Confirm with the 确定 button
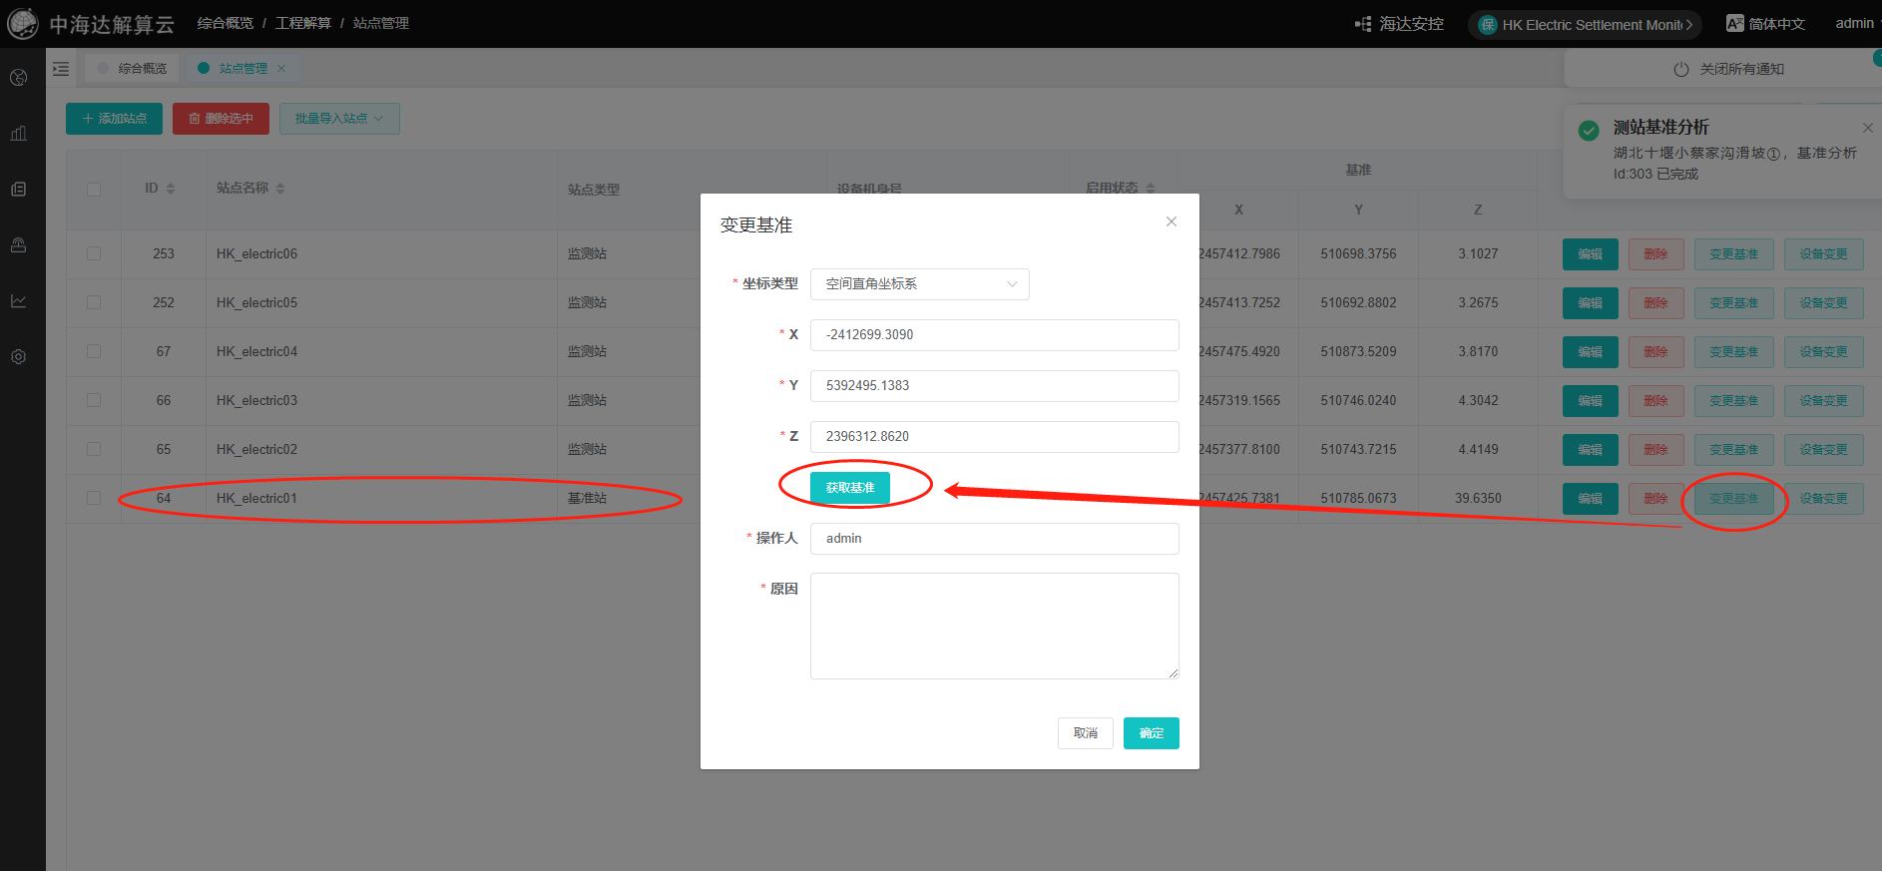 [x=1151, y=733]
